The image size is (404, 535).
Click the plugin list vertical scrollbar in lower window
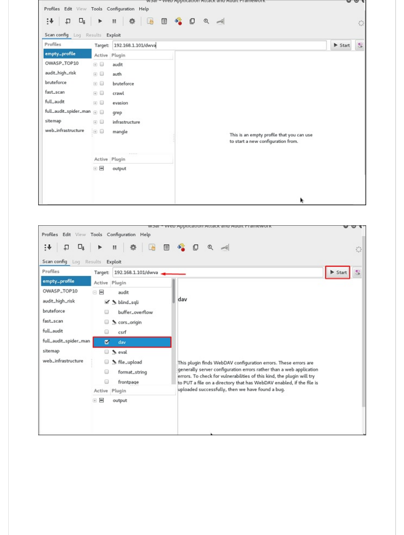[x=174, y=291]
